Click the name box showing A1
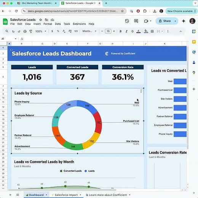Image resolution: width=198 pixels, height=198 pixels. coord(7,39)
